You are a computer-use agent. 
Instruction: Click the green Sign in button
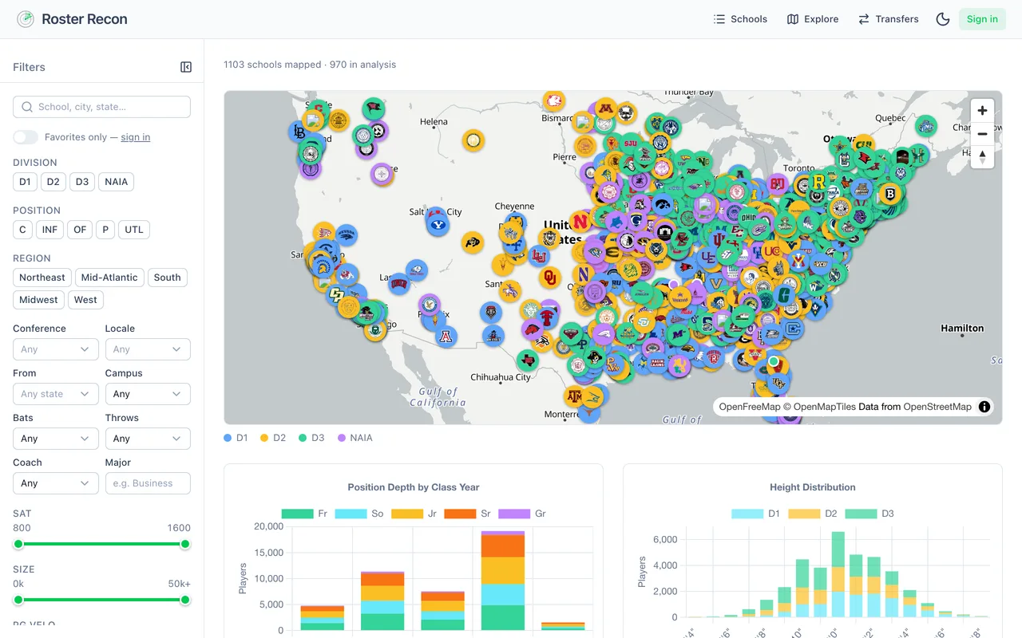pos(982,19)
